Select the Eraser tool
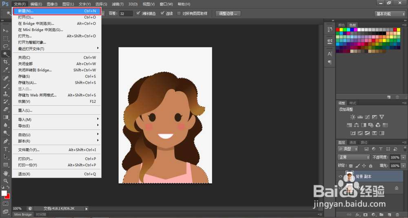 point(5,109)
